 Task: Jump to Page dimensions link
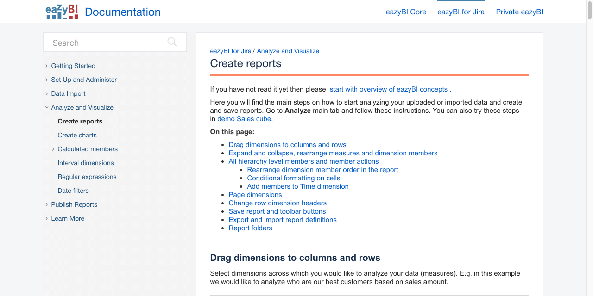[x=255, y=195]
